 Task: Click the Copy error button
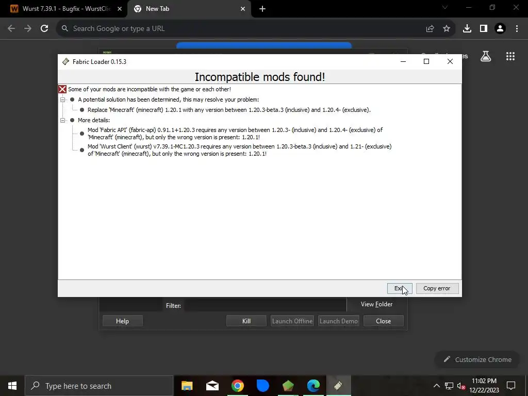coord(437,288)
